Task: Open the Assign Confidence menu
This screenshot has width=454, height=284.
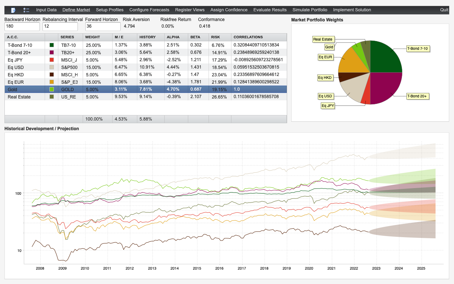Action: (229, 10)
